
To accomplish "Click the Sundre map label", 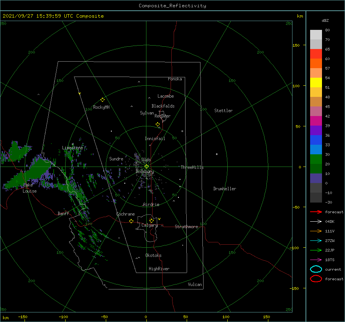I will 117,159.
